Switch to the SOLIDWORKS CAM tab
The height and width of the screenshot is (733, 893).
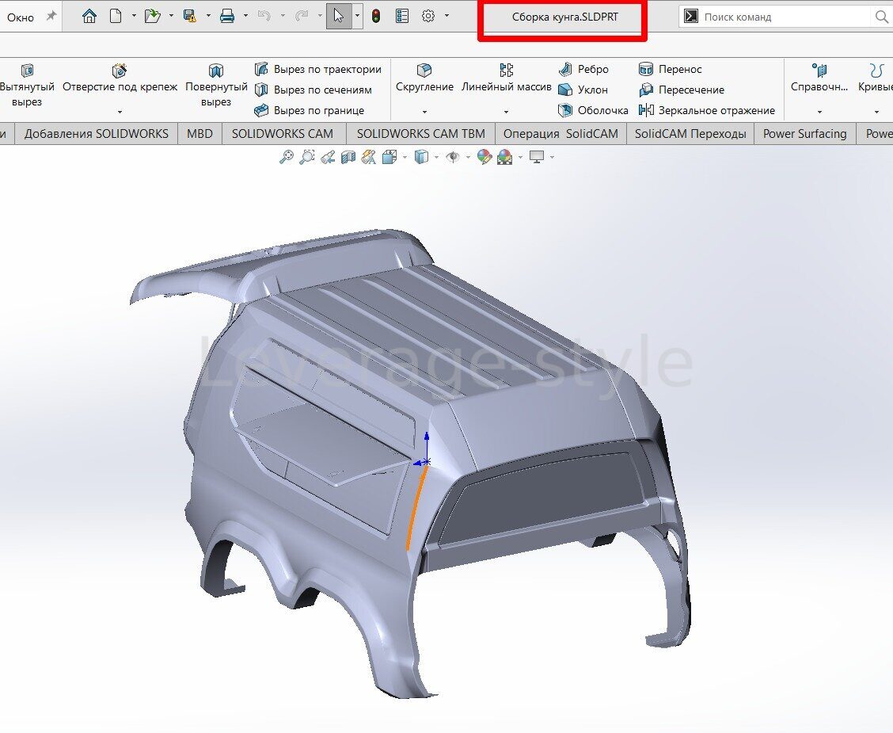[x=283, y=134]
